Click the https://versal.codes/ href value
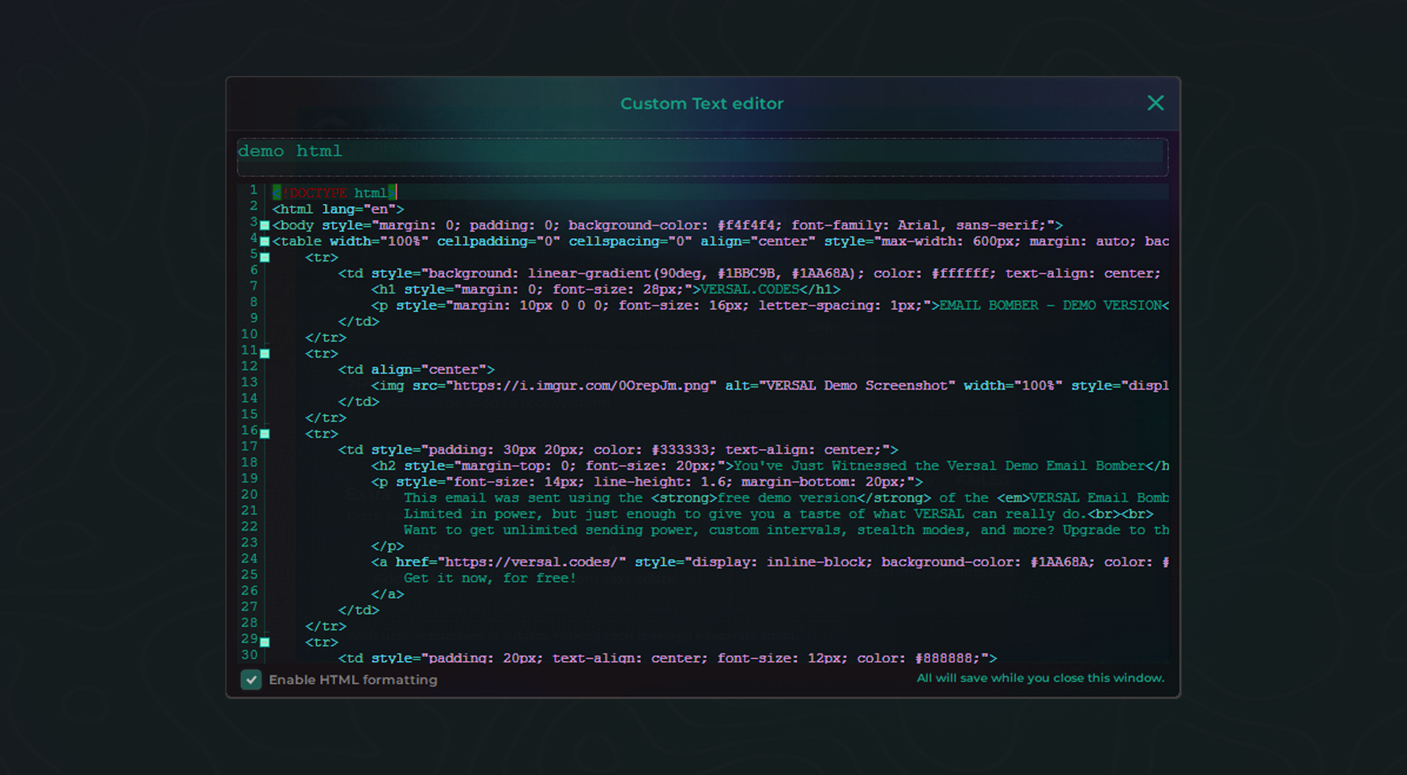This screenshot has height=775, width=1407. click(x=531, y=561)
